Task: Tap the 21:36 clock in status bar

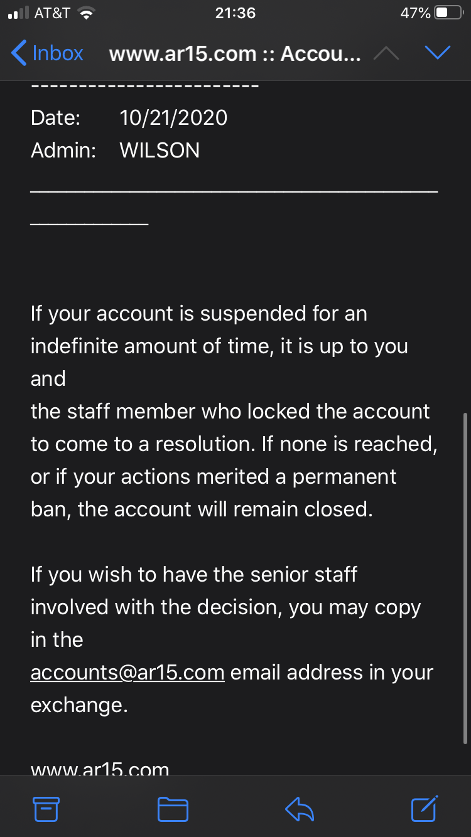Action: (x=235, y=13)
